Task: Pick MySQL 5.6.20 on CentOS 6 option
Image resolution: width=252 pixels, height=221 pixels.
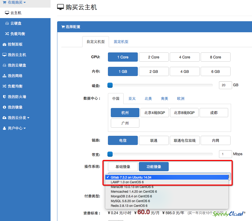Action: [x=167, y=201]
